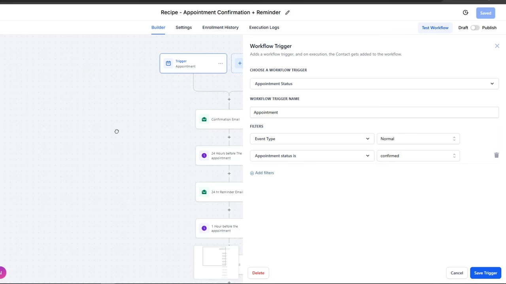Change the Normal event type value
Viewport: 506px width, 284px height.
point(418,139)
